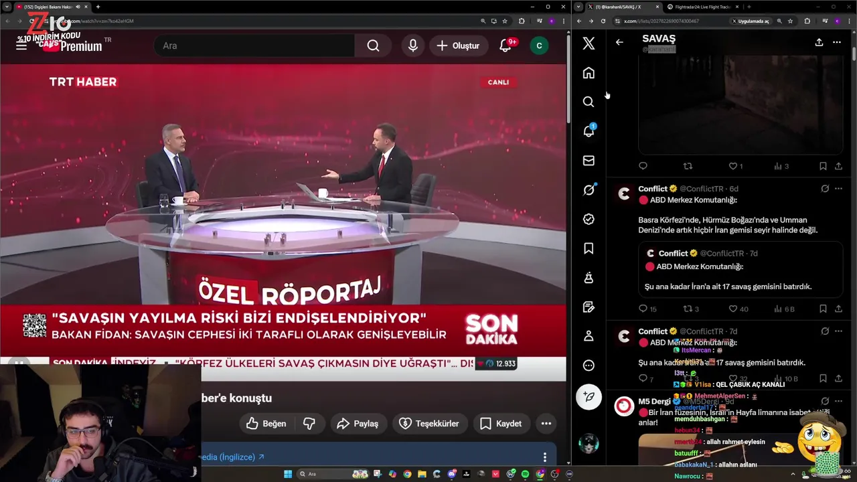Bookmark the top video tweet
Viewport: 857px width, 482px height.
823,166
